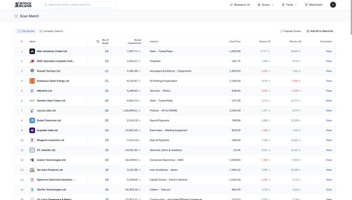Open Man Industries (India) Ltd stock name

coord(52,51)
